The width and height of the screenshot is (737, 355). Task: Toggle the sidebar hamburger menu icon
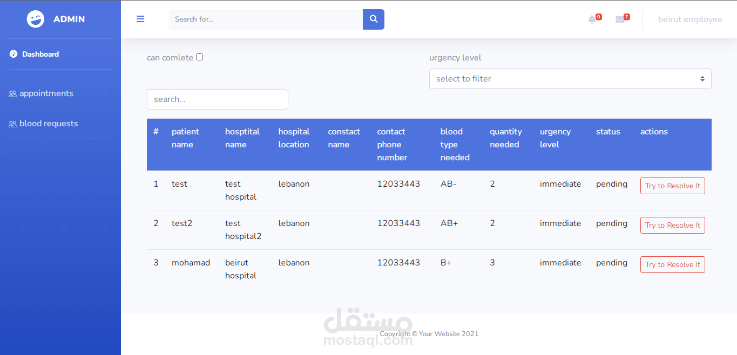140,19
